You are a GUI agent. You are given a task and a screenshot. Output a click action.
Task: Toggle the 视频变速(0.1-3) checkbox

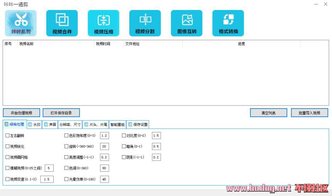click(7, 179)
